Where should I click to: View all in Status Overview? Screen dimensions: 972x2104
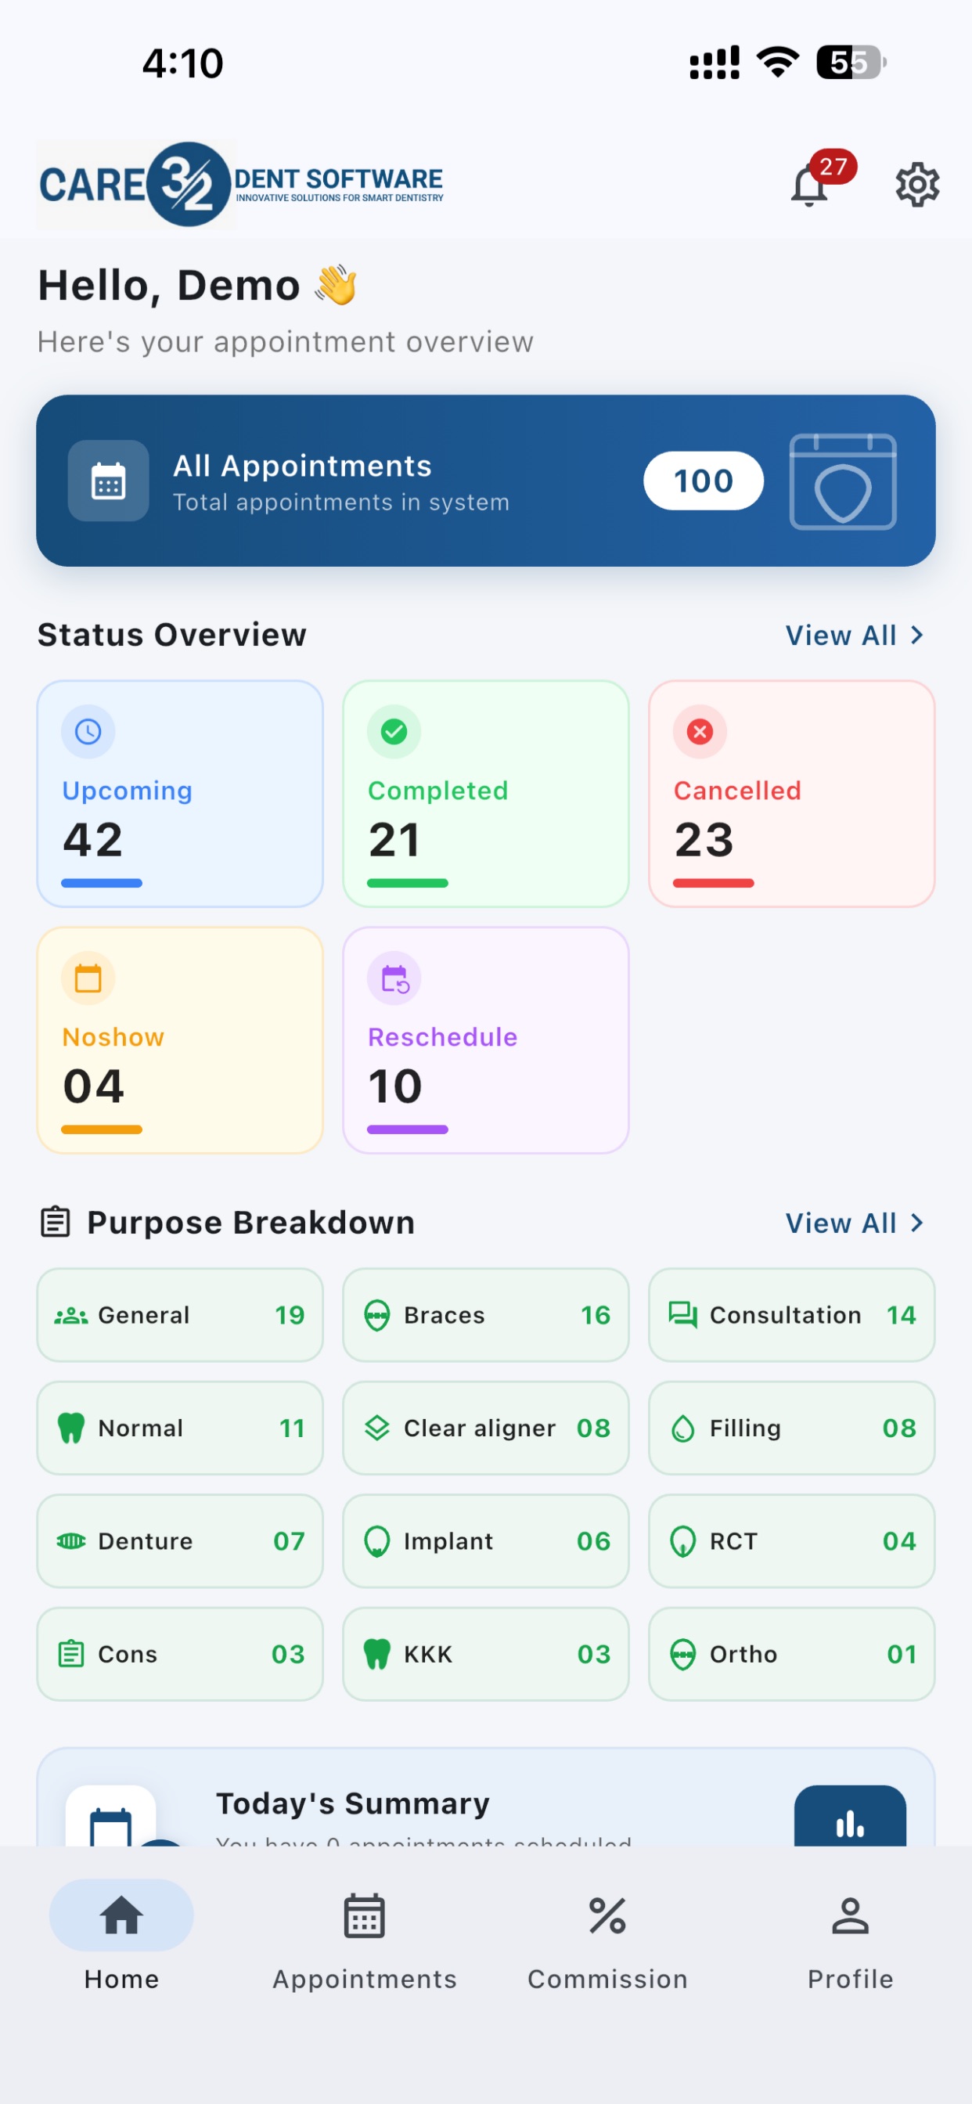click(x=855, y=636)
